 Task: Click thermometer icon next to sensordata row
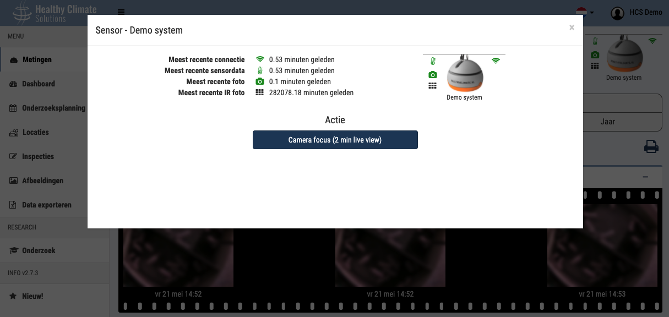pyautogui.click(x=260, y=70)
